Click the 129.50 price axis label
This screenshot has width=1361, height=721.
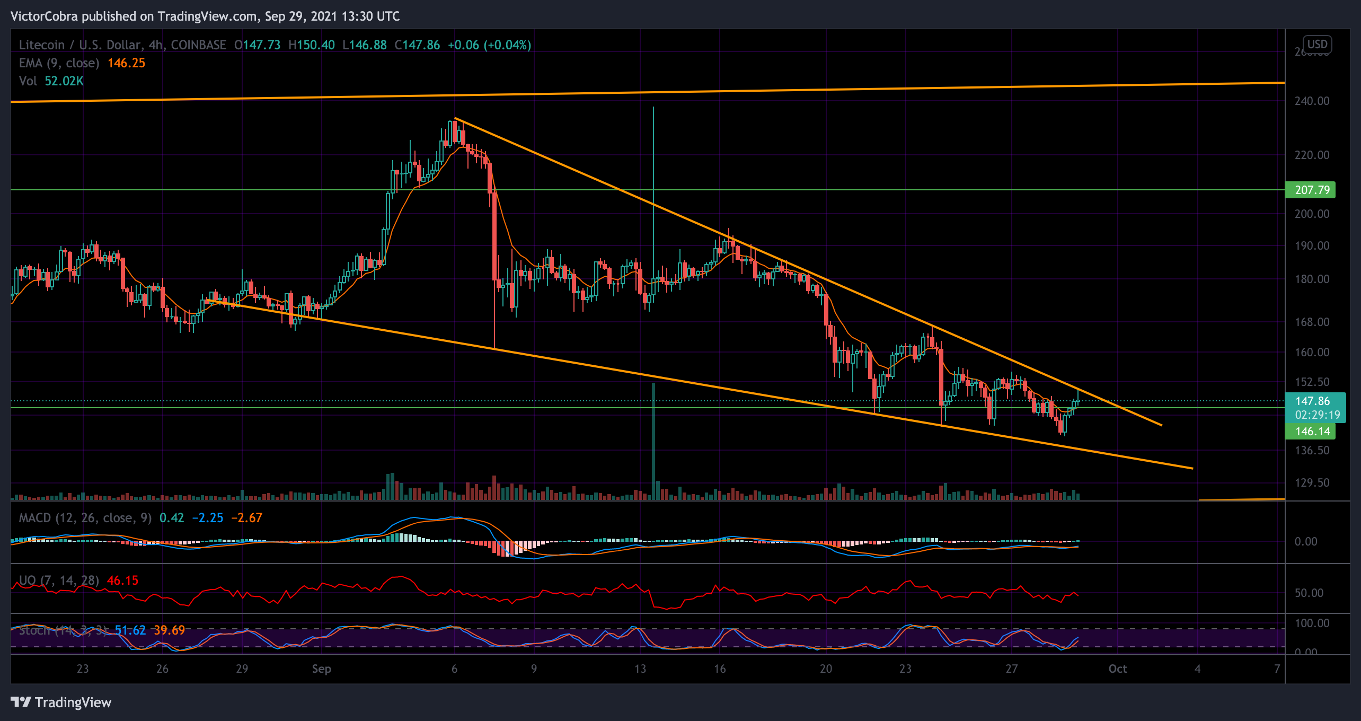tap(1312, 482)
